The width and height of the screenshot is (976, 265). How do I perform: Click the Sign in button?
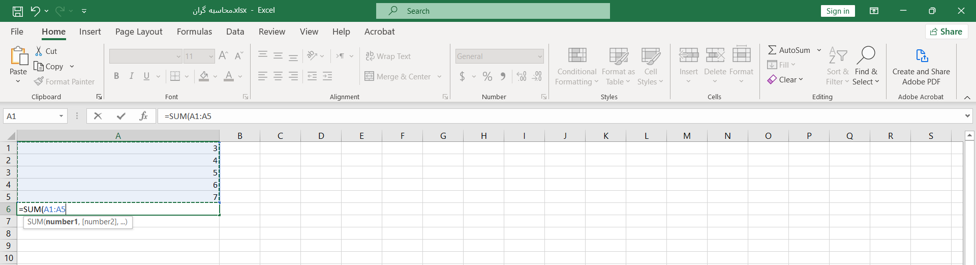point(838,11)
